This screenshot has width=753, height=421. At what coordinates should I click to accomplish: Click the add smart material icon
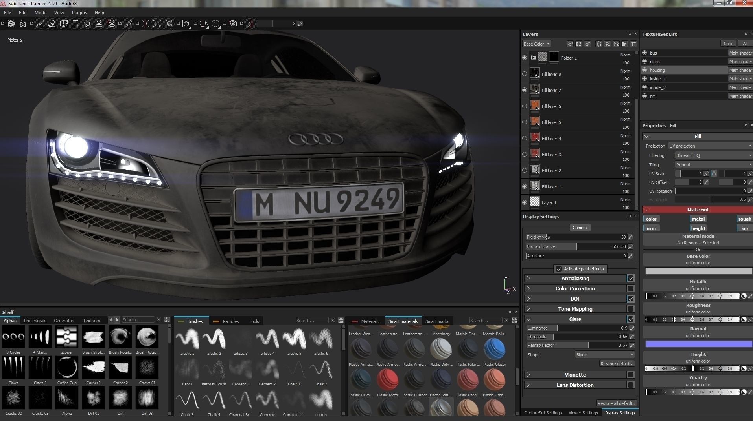pyautogui.click(x=616, y=44)
